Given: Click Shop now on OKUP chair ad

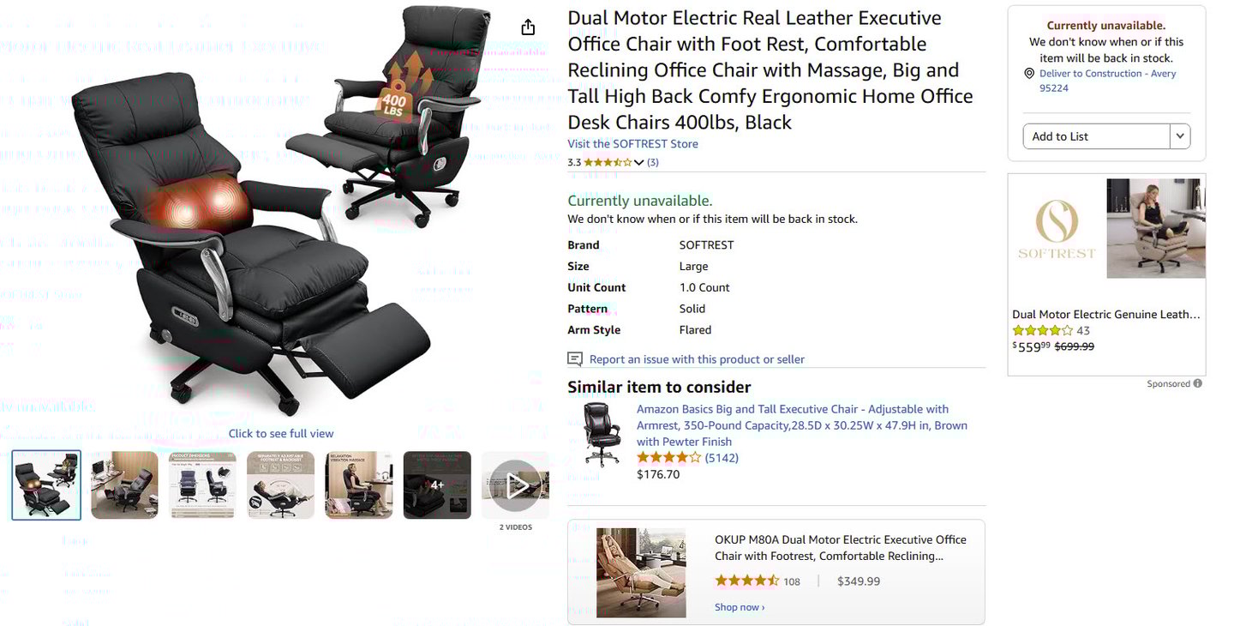Looking at the screenshot, I should pos(740,607).
